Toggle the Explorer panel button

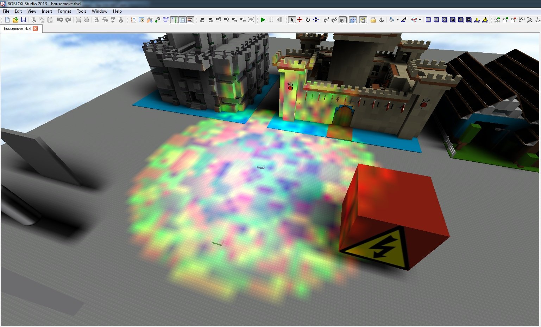[x=174, y=20]
